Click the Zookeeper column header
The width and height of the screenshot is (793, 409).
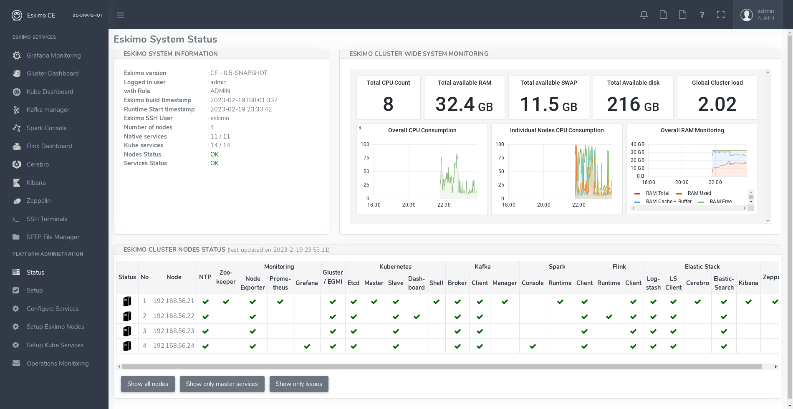tap(226, 277)
